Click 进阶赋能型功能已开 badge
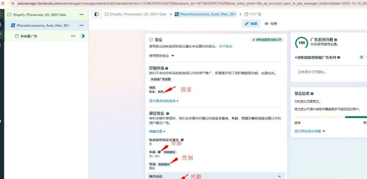 pos(267,40)
